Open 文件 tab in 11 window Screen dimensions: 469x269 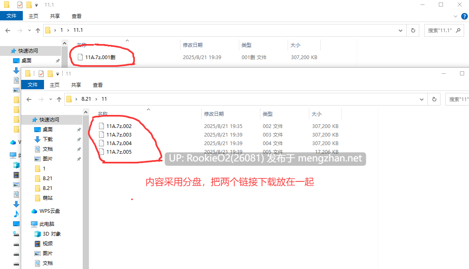coord(33,85)
